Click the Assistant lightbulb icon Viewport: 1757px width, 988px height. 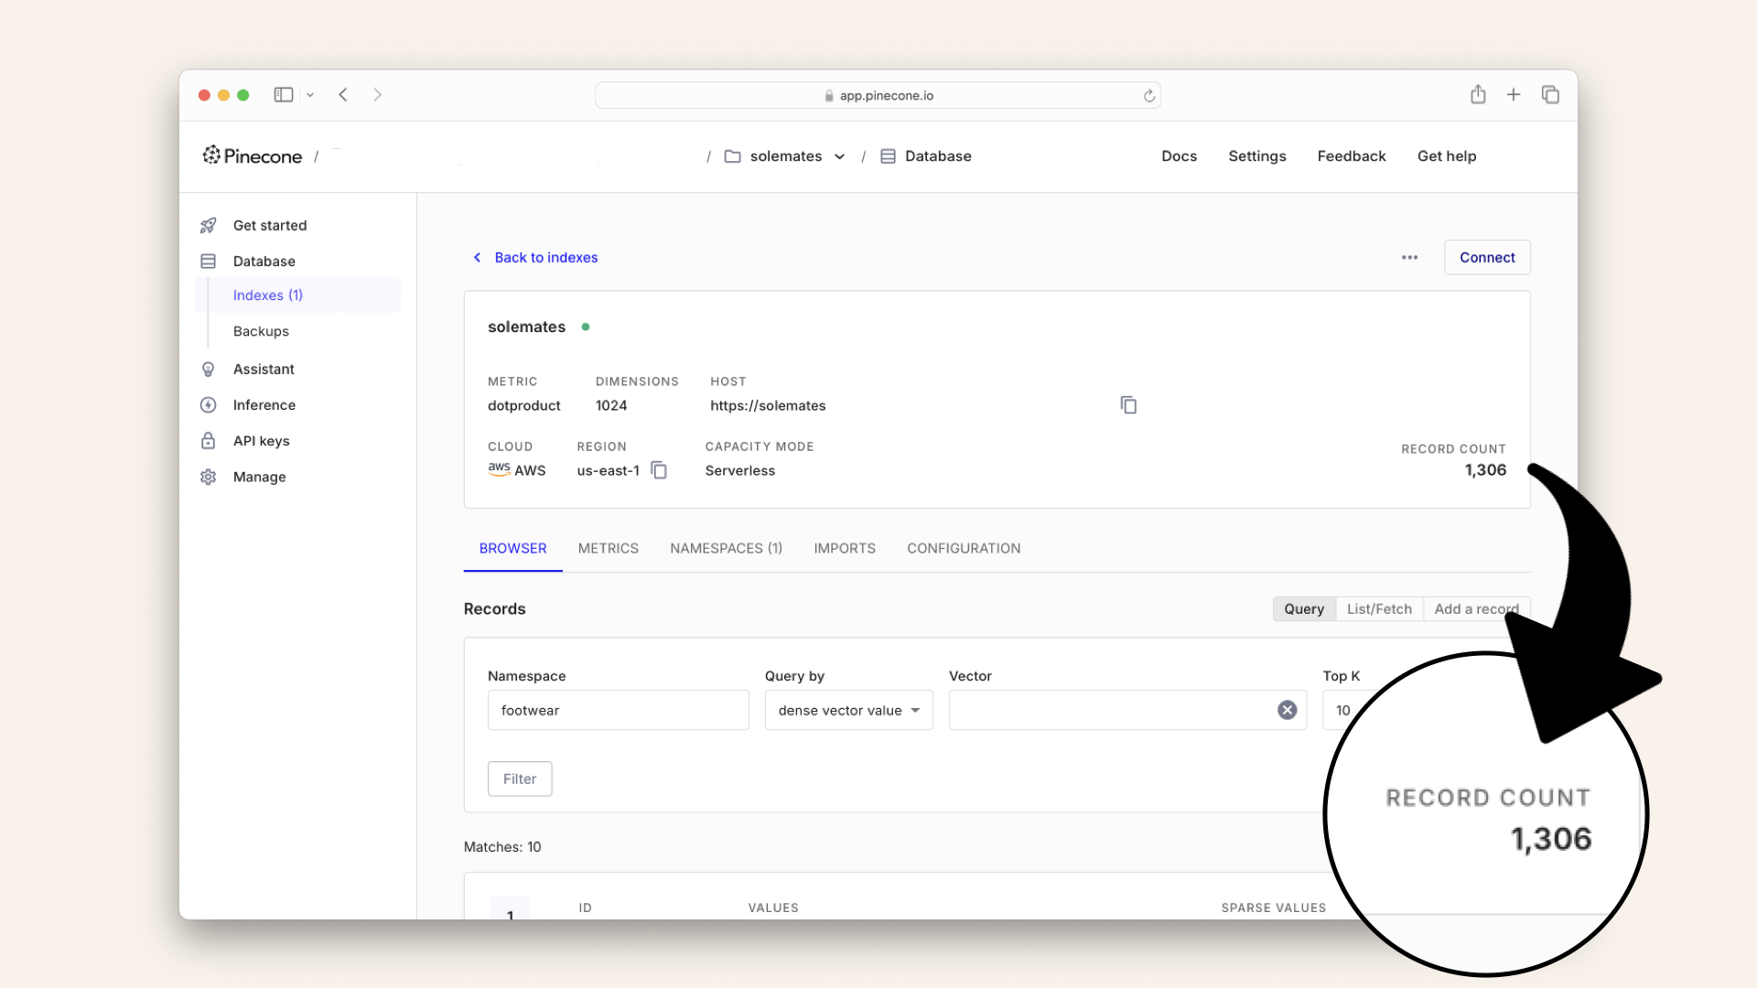(x=208, y=370)
